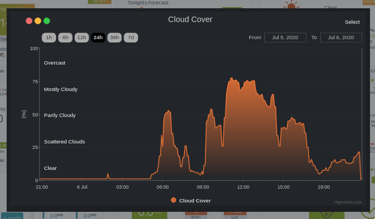Click the 18:00 x-axis label
This screenshot has width=375, height=219.
coord(324,187)
